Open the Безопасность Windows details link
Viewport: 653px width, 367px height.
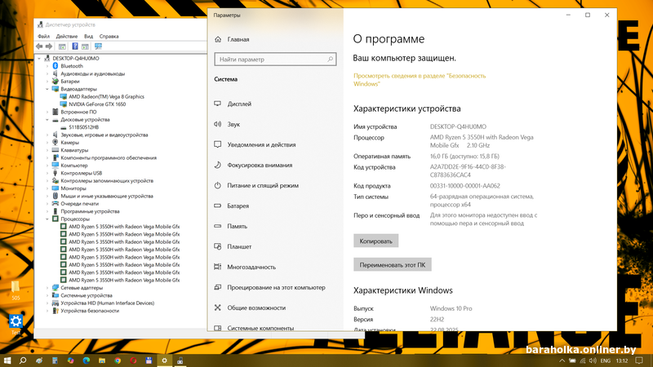pos(420,79)
